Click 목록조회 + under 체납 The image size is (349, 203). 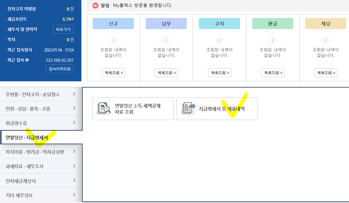[x=326, y=73]
